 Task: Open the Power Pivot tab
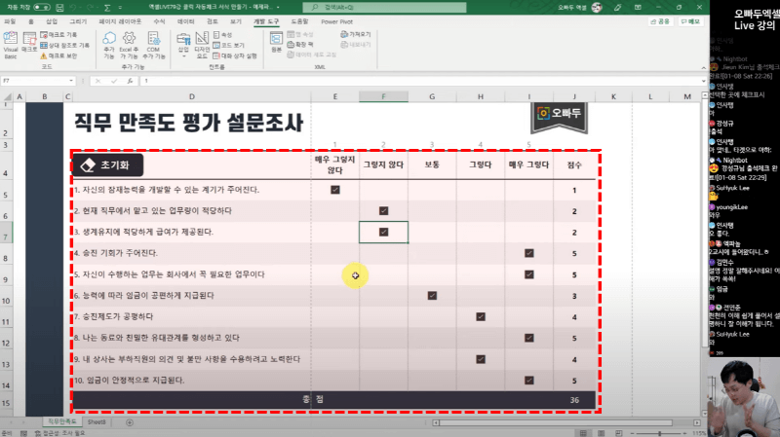[x=336, y=21]
